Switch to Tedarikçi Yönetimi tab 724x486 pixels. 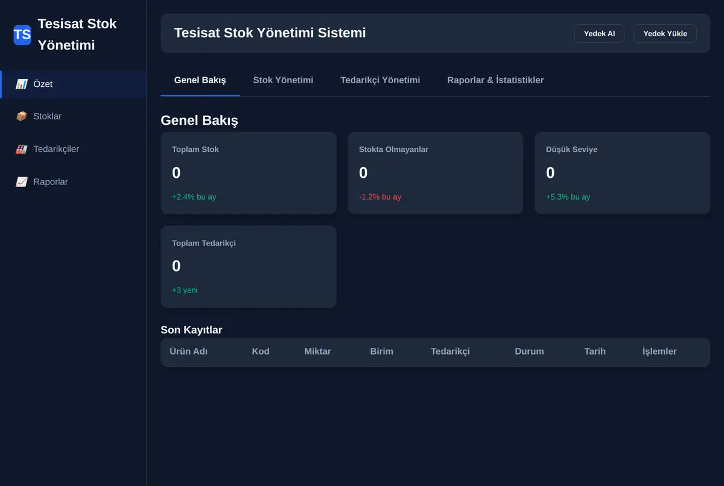click(x=380, y=80)
